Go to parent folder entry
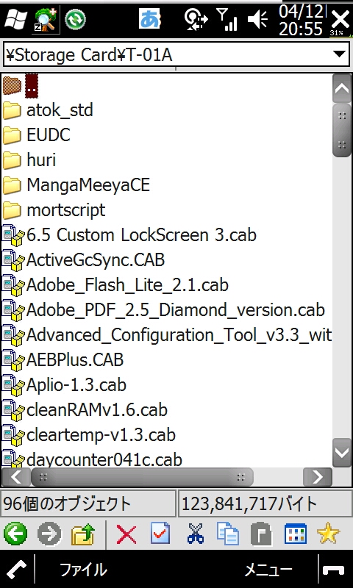The width and height of the screenshot is (353, 588). 21,85
